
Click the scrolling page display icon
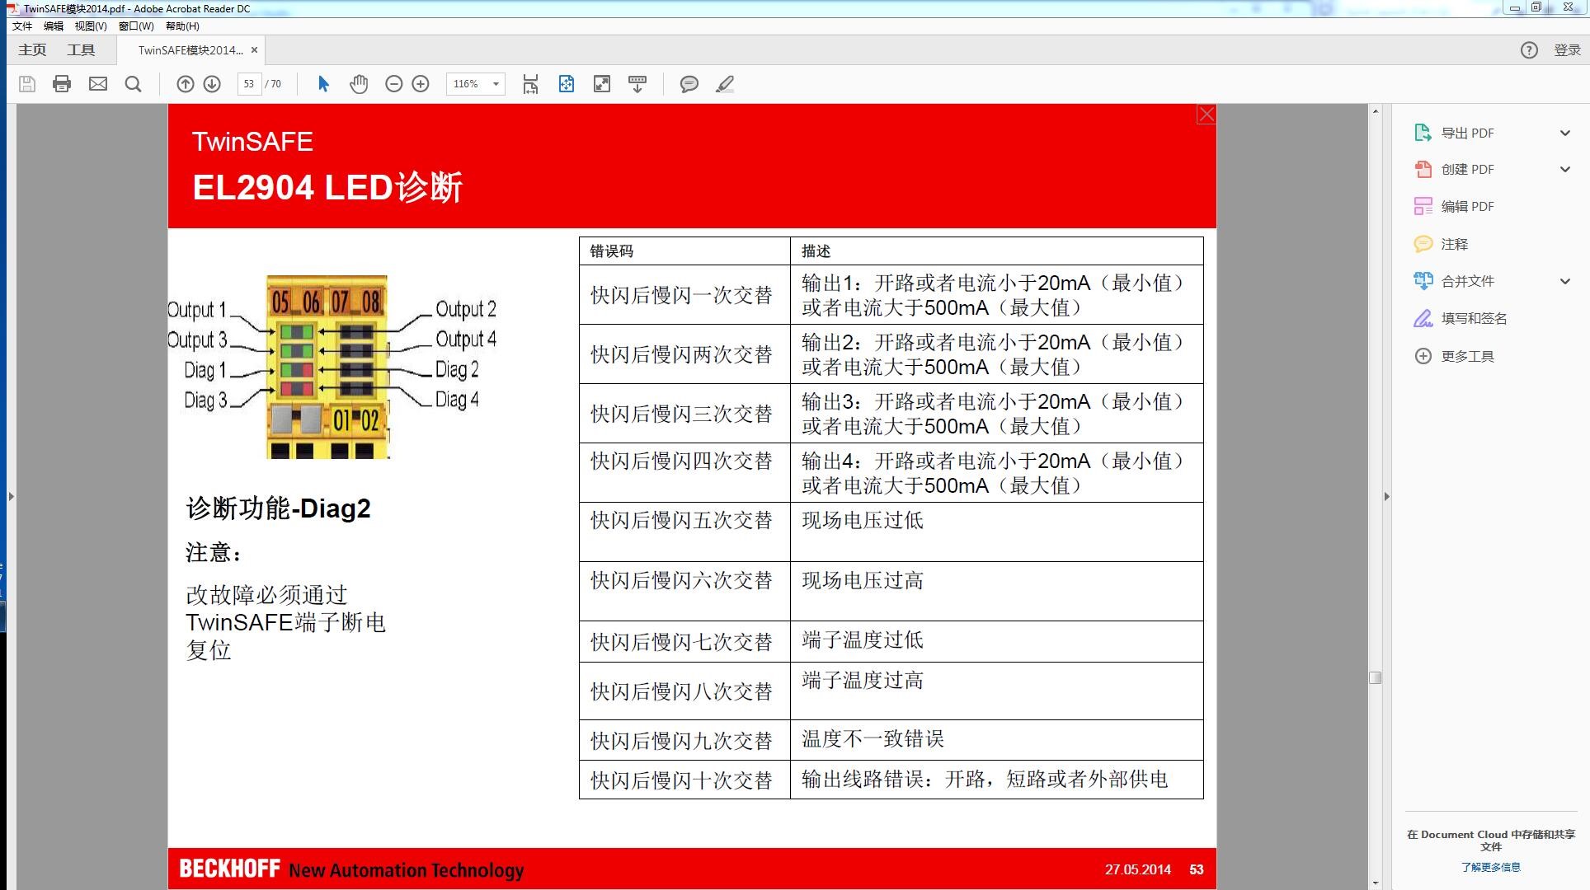(530, 84)
